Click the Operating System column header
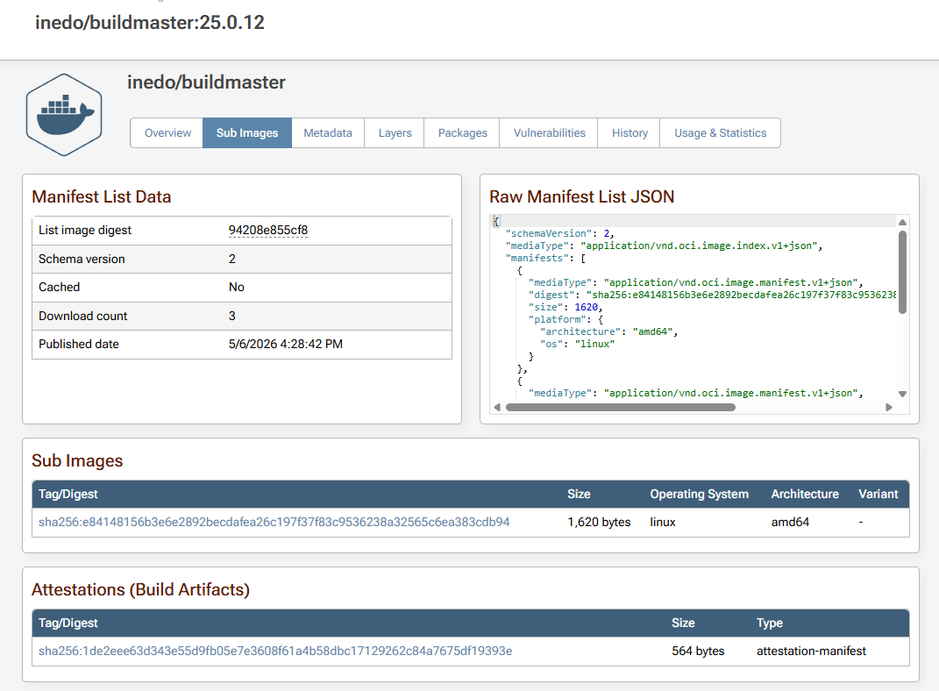Image resolution: width=939 pixels, height=691 pixels. click(700, 494)
